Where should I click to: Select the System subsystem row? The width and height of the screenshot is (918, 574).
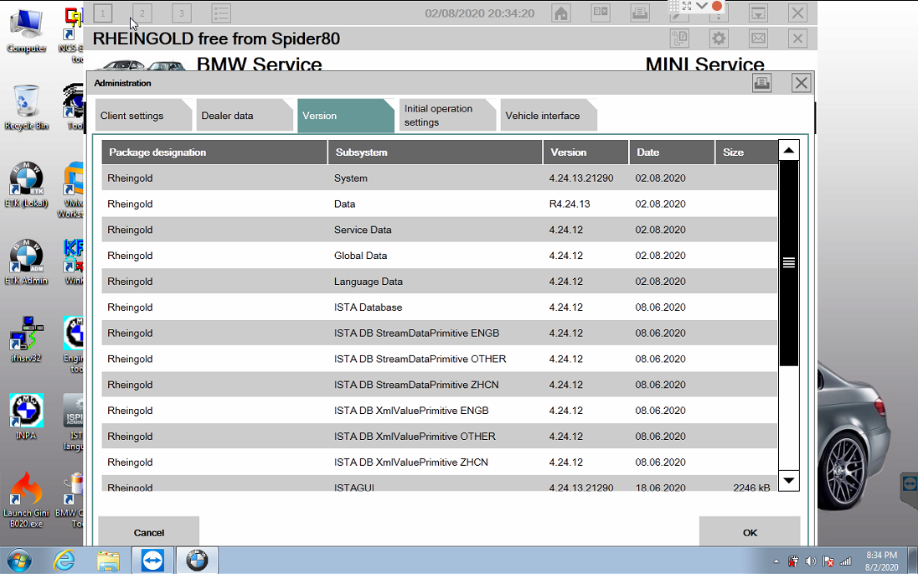coord(439,178)
